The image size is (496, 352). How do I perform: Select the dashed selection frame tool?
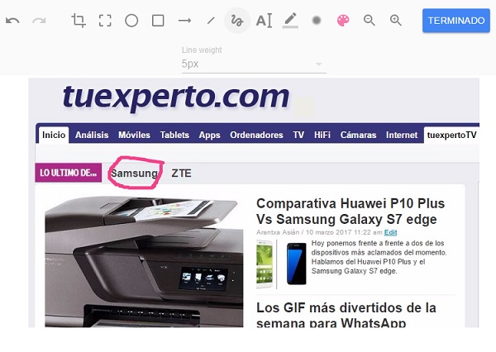point(105,21)
